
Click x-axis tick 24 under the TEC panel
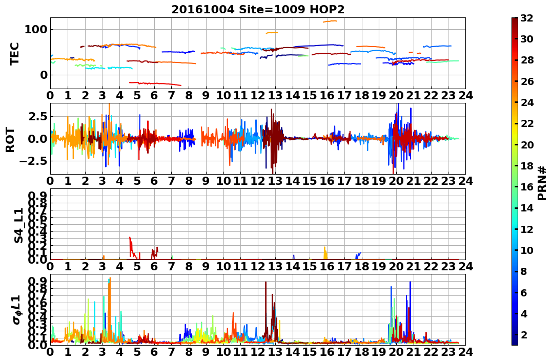[x=465, y=95]
